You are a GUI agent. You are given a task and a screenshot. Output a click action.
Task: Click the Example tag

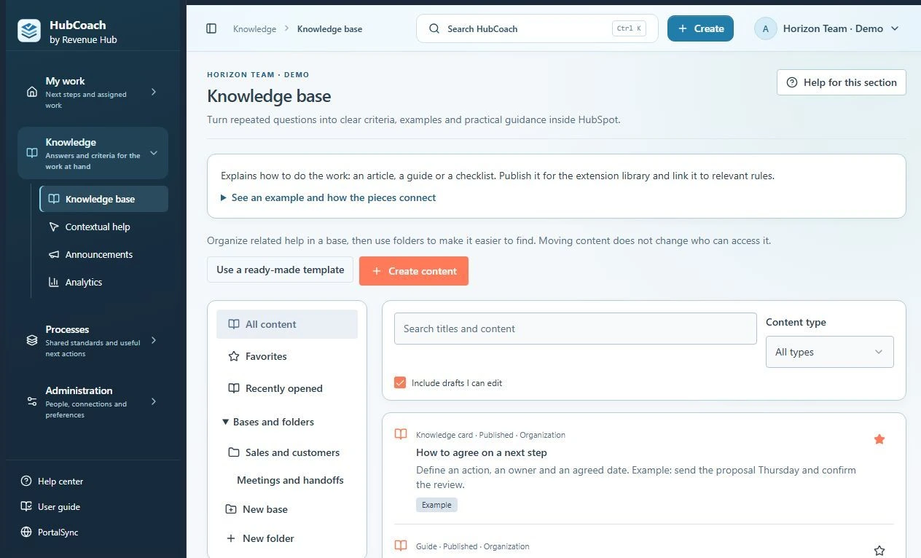[436, 505]
